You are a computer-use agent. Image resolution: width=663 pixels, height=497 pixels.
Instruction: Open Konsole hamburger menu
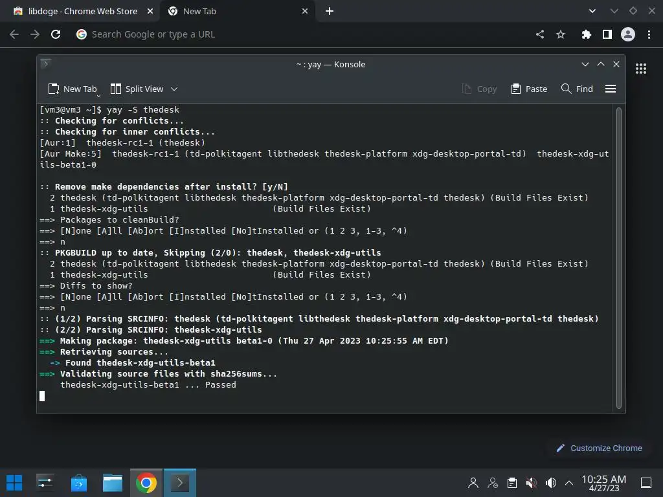[610, 89]
